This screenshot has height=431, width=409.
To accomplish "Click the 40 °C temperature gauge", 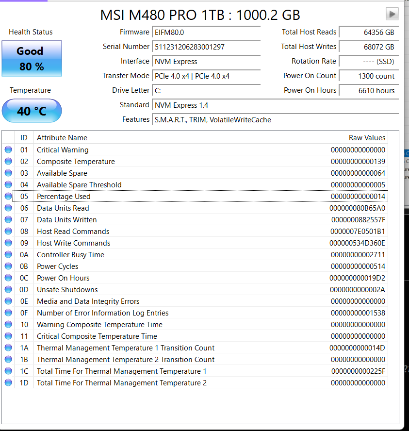I will tap(32, 111).
